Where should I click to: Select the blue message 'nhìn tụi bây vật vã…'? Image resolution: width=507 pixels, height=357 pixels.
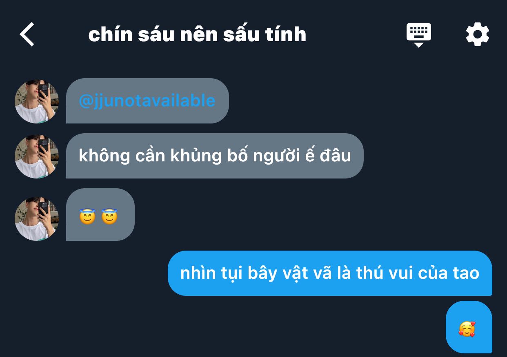[x=330, y=273]
